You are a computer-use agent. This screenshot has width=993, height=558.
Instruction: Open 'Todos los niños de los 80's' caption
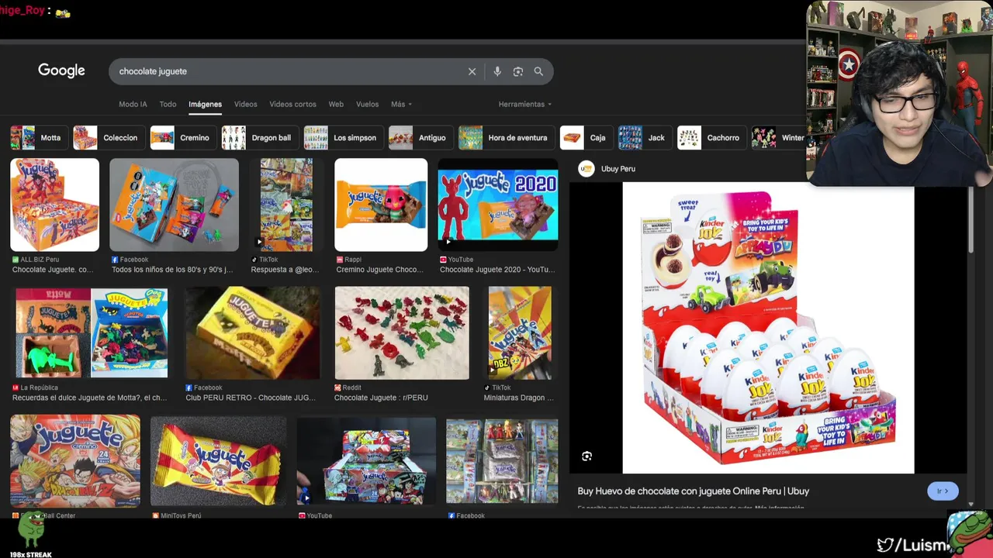click(x=172, y=270)
